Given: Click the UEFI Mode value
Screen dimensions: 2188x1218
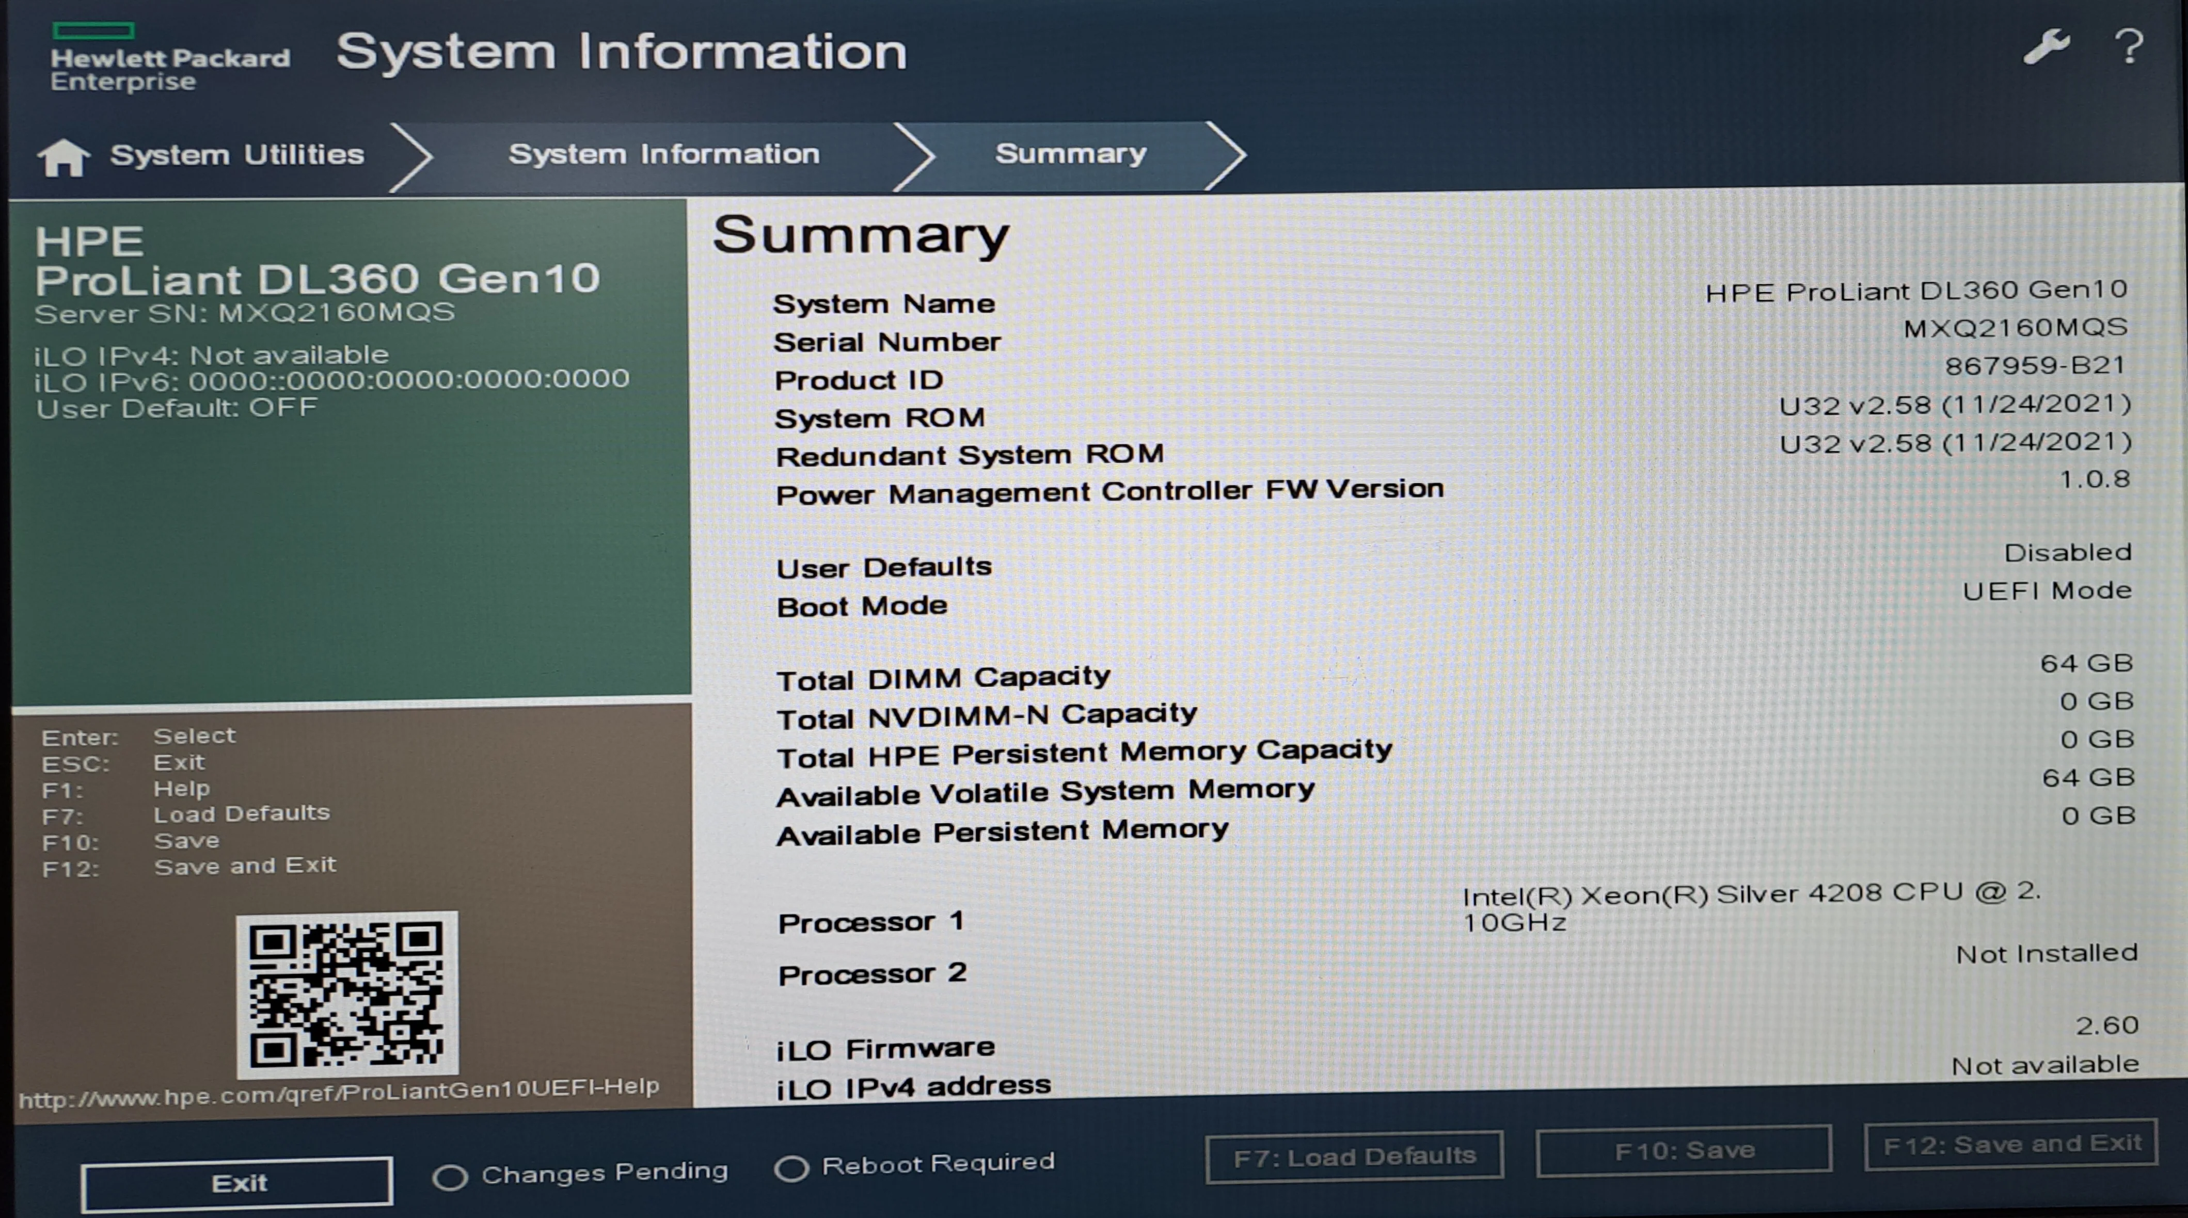Looking at the screenshot, I should point(2047,591).
